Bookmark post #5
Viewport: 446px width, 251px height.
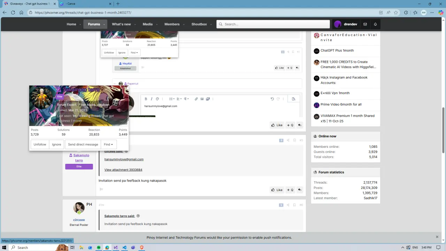(294, 140)
